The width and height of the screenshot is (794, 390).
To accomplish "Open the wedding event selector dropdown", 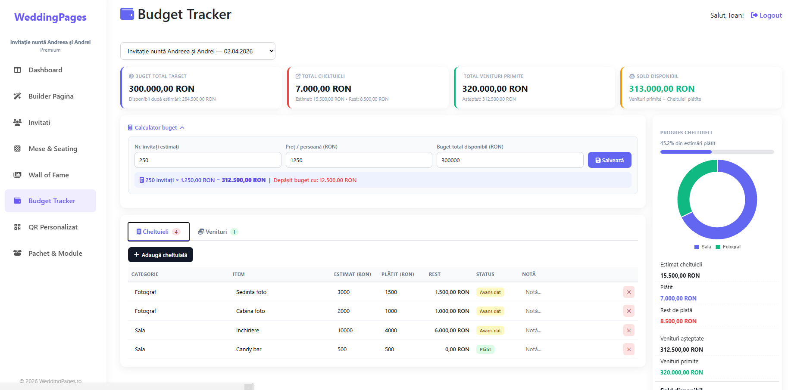I will click(197, 51).
